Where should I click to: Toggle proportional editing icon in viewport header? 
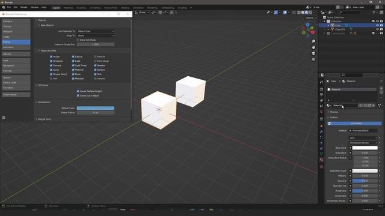coord(171,13)
